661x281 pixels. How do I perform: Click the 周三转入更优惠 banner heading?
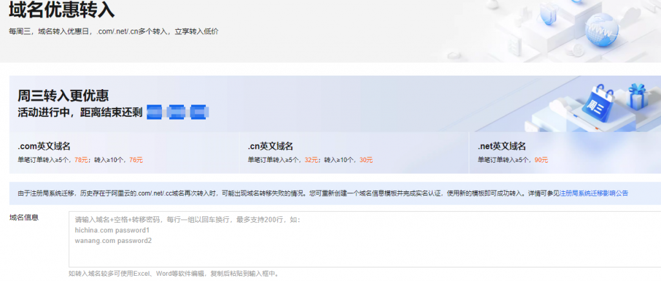(63, 96)
